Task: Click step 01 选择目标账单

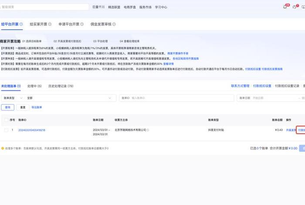Action: pyautogui.click(x=32, y=41)
